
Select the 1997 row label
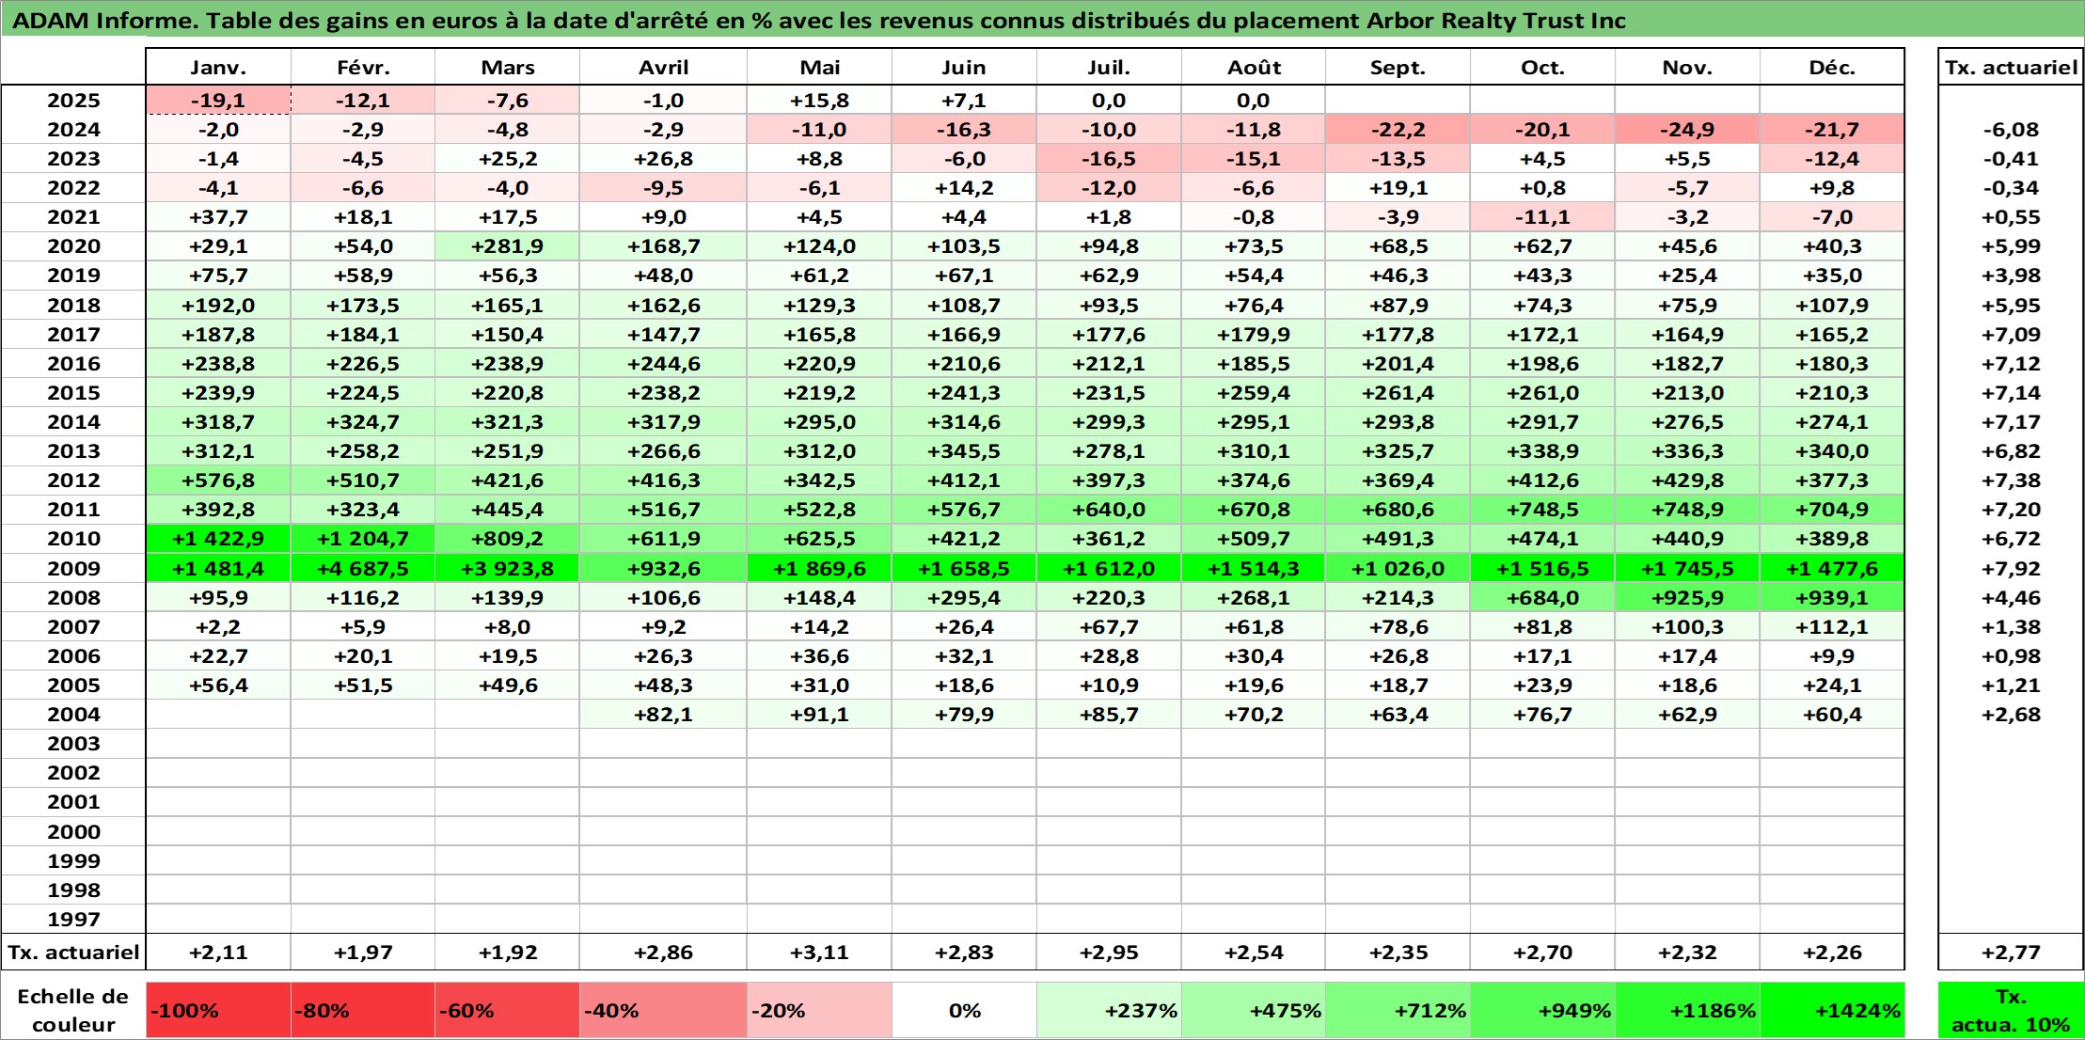tap(73, 919)
